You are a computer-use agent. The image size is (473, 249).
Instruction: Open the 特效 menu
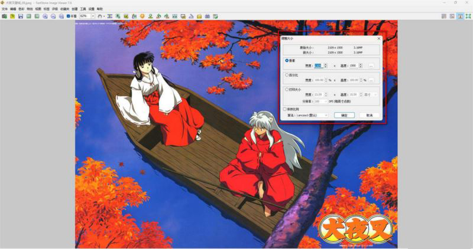coord(30,9)
